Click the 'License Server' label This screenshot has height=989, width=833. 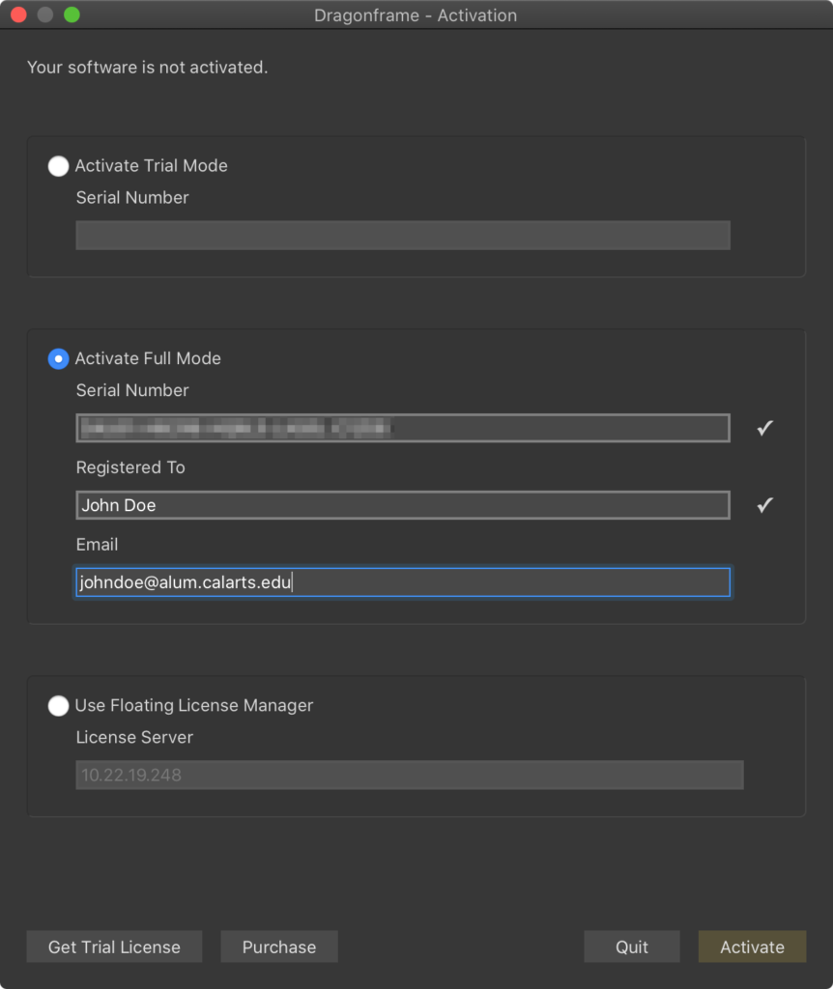coord(134,737)
